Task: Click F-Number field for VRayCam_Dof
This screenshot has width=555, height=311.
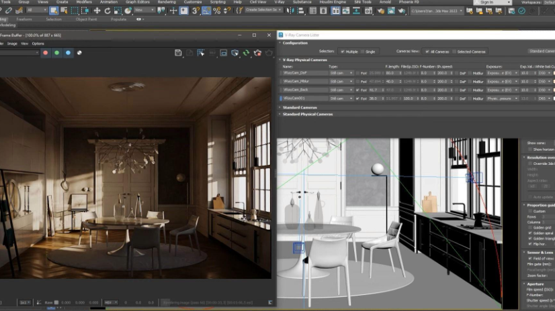Action: click(427, 73)
